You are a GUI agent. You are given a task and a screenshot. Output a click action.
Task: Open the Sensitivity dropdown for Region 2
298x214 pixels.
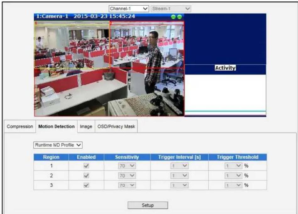click(x=127, y=176)
